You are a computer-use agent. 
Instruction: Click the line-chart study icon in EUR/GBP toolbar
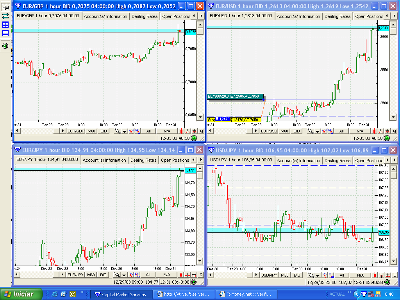[132, 131]
